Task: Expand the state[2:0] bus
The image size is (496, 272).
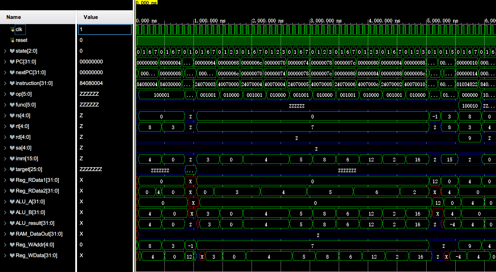Action: (5, 51)
